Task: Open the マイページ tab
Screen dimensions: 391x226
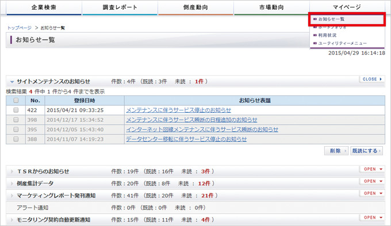Action: pyautogui.click(x=347, y=7)
